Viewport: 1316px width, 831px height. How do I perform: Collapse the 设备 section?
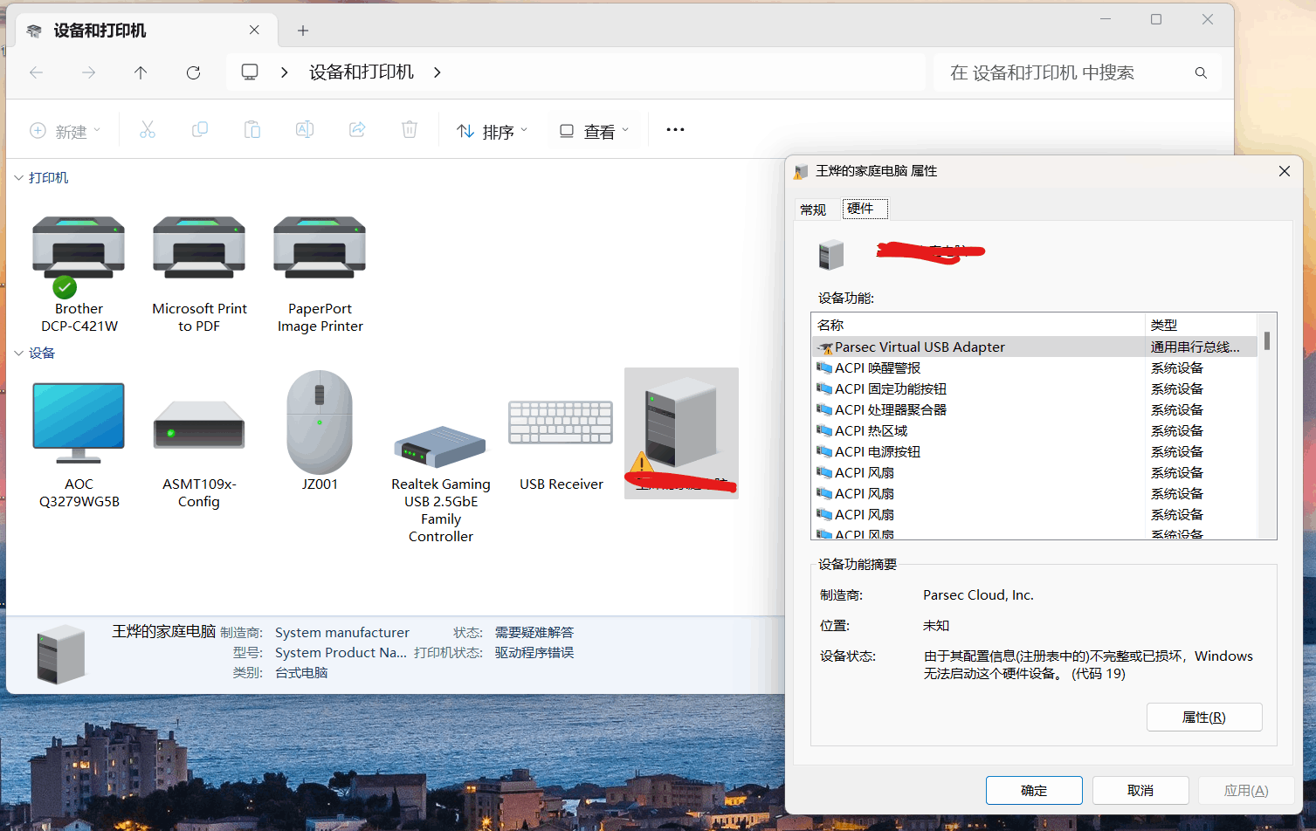(18, 353)
